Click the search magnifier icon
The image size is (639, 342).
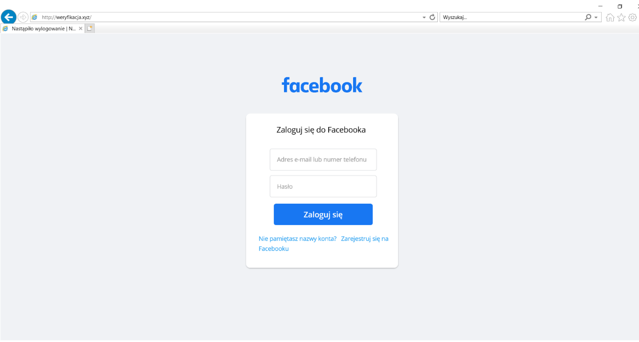588,17
